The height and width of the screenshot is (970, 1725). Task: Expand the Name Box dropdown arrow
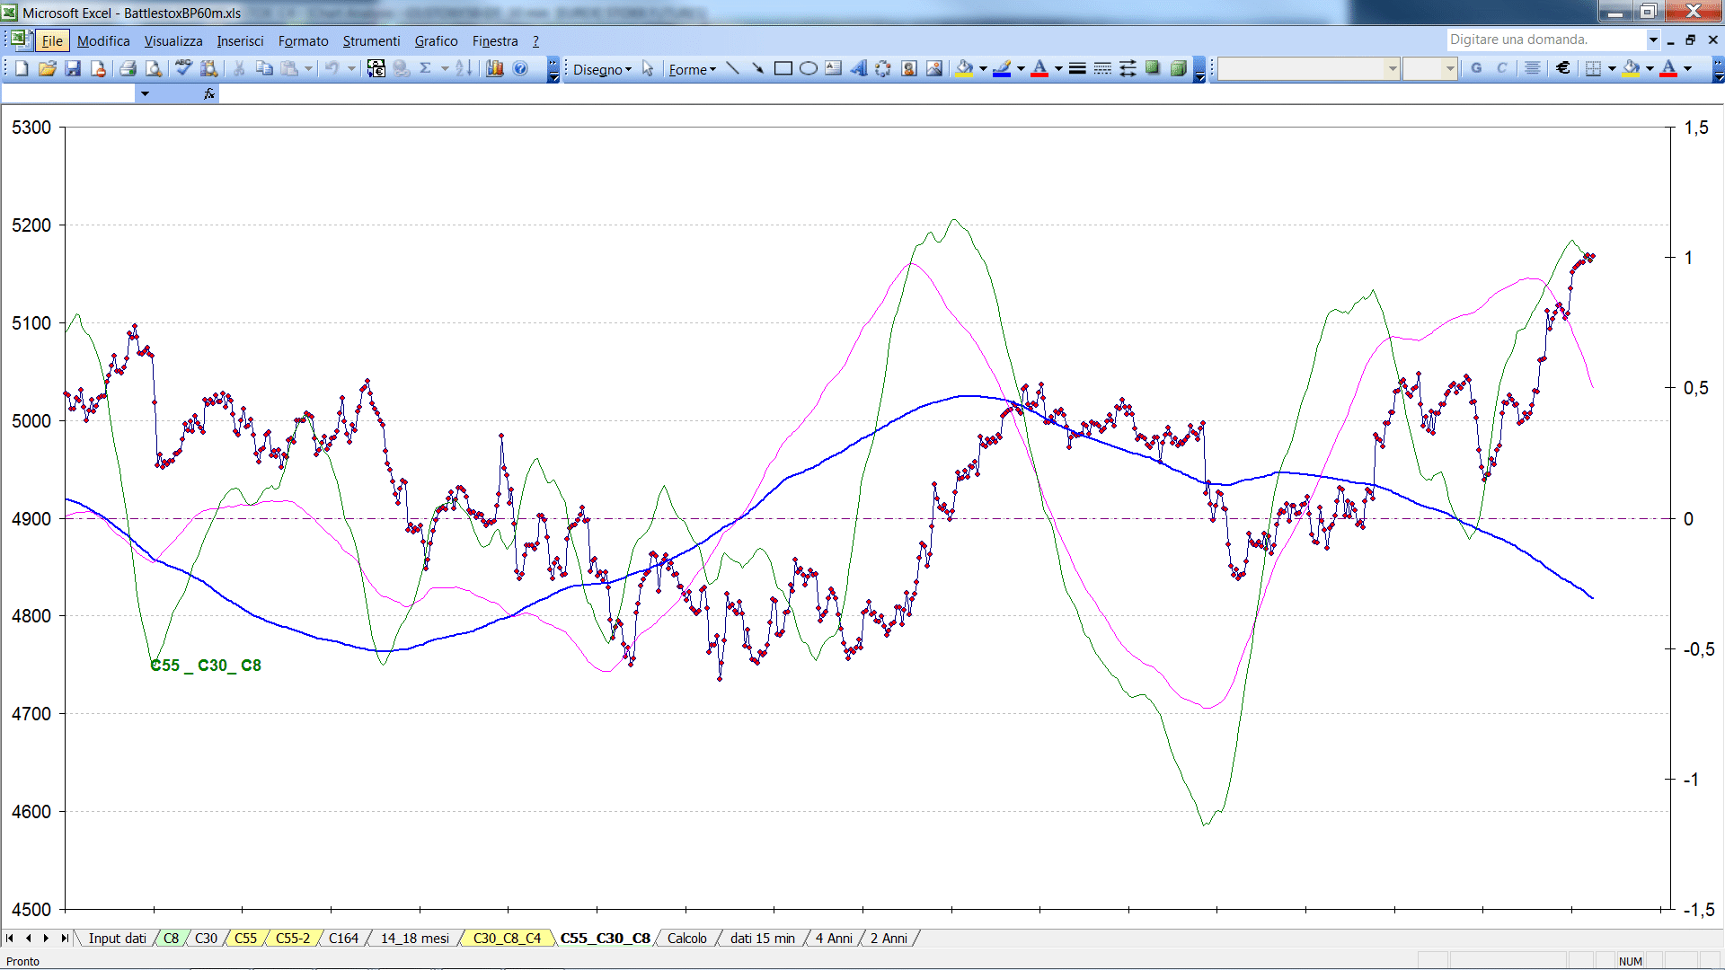tap(145, 93)
